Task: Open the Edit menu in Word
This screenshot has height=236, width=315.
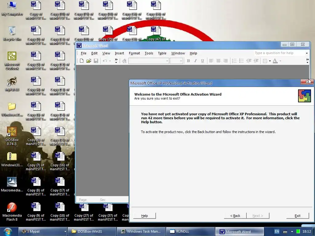Action: click(94, 53)
